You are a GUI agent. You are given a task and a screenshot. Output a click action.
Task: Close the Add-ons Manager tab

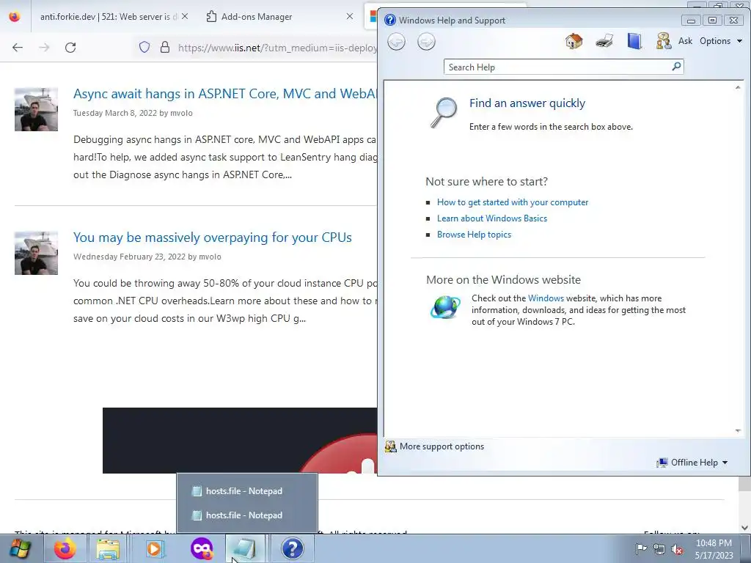350,17
